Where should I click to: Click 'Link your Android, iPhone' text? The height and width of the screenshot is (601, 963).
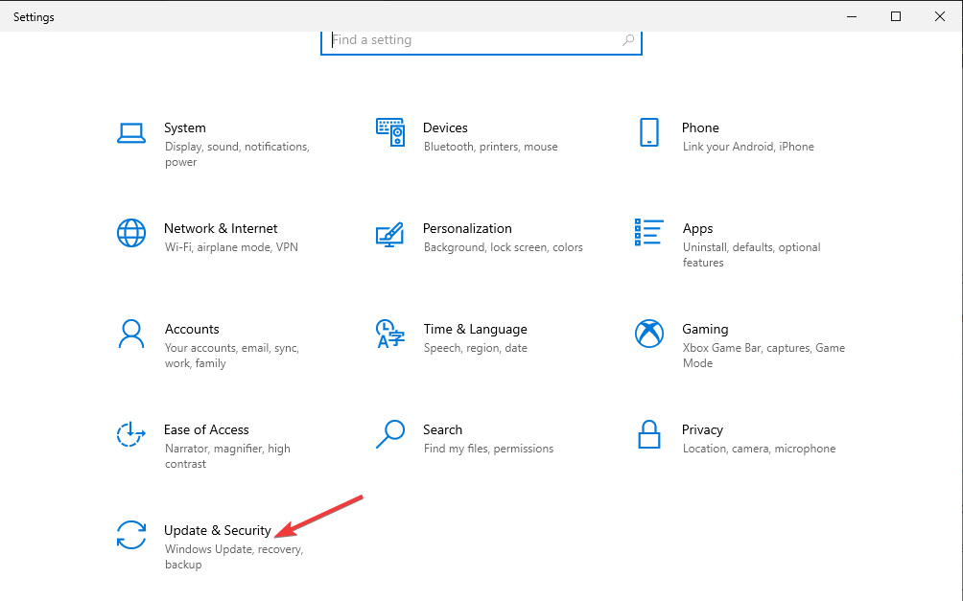click(748, 147)
